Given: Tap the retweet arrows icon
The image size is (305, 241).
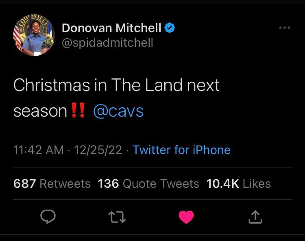Looking at the screenshot, I should point(118,217).
